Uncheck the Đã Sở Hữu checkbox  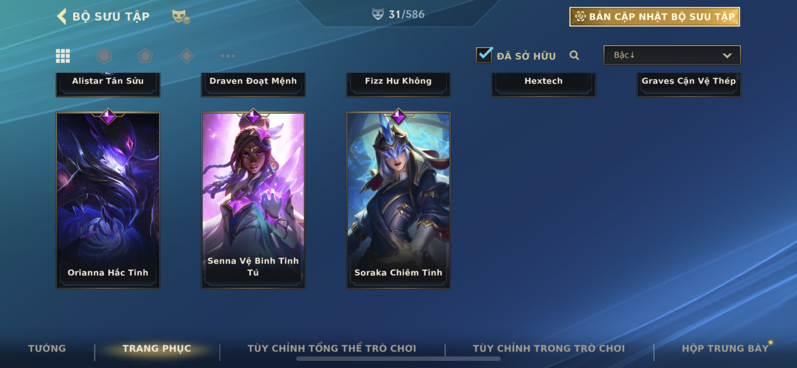point(484,55)
